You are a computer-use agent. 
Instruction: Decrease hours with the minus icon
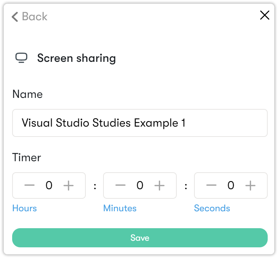[x=29, y=185]
